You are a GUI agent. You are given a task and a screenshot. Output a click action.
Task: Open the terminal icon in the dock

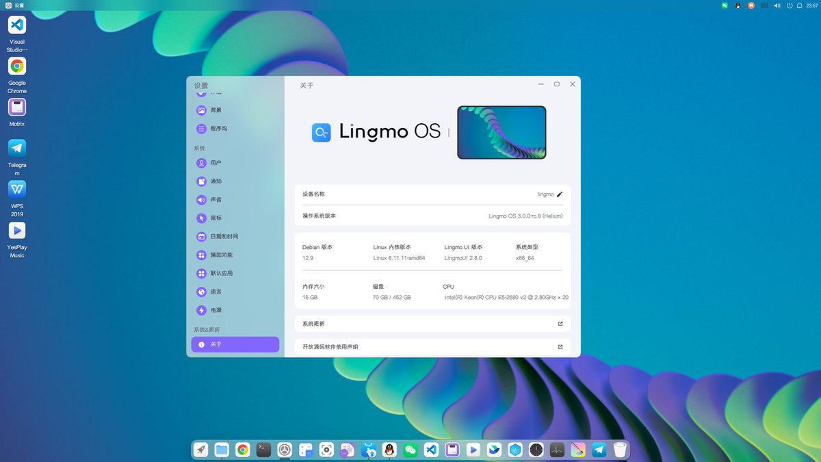click(x=263, y=450)
